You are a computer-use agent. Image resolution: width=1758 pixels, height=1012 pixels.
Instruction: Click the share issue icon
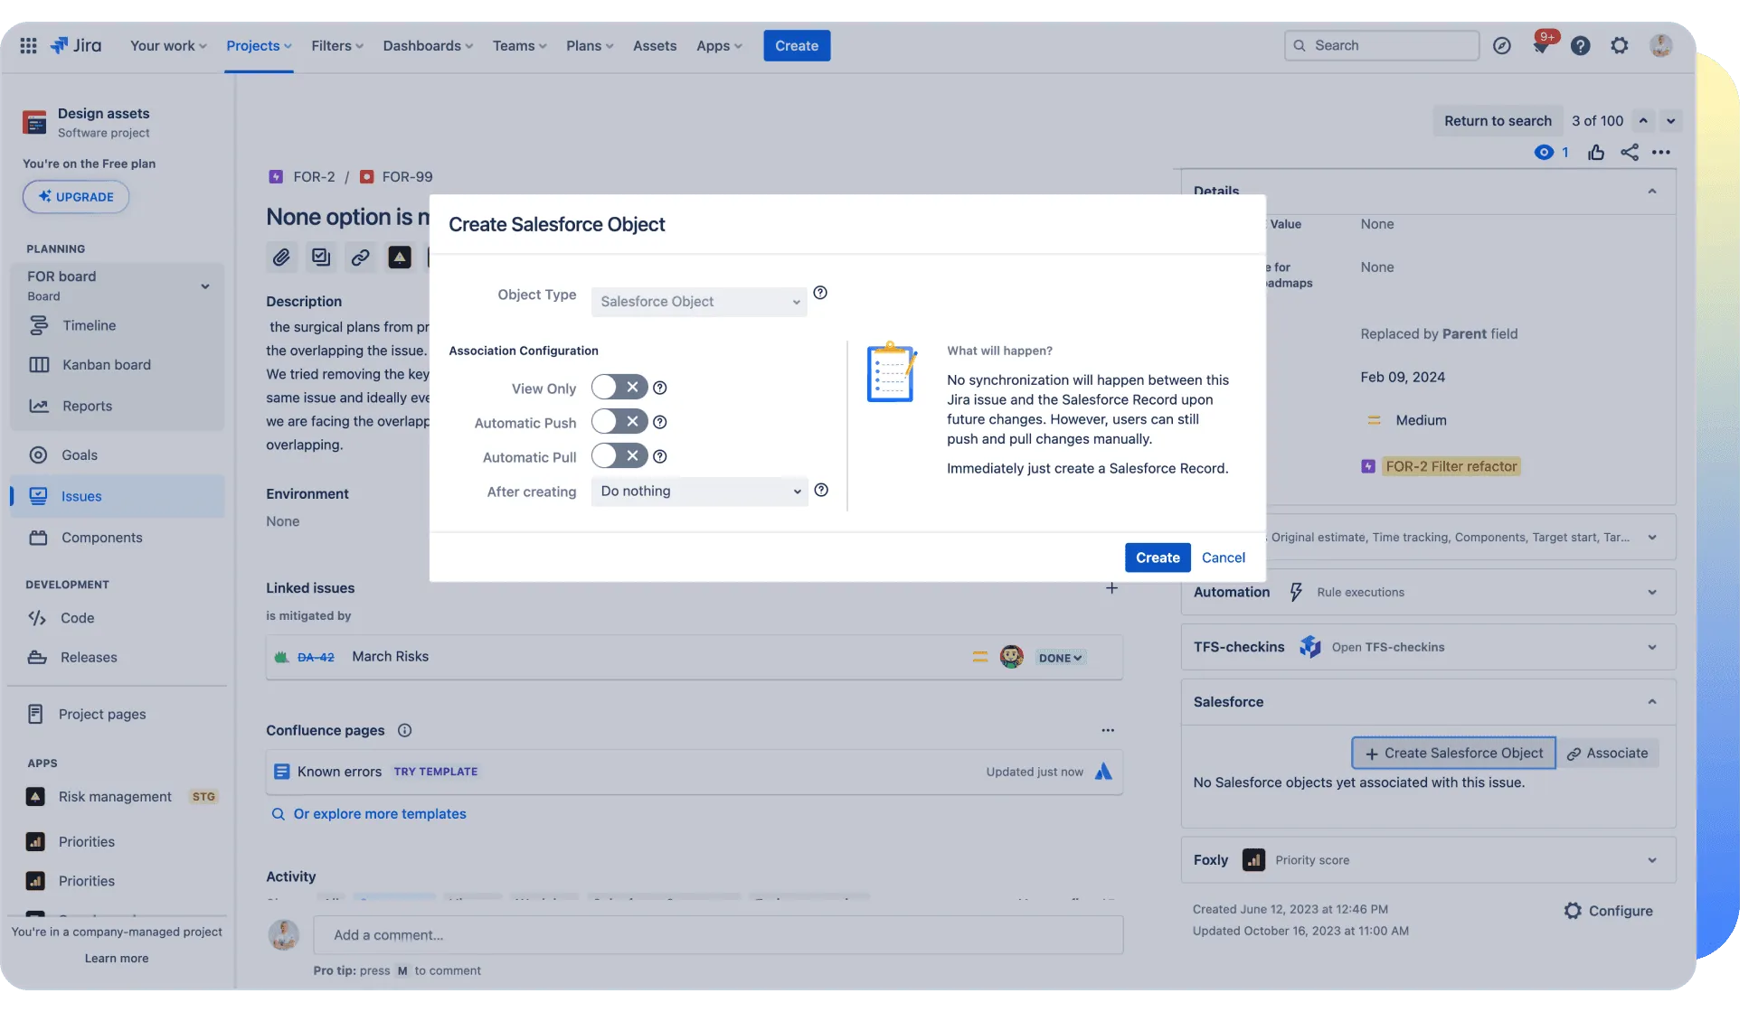(x=1630, y=153)
